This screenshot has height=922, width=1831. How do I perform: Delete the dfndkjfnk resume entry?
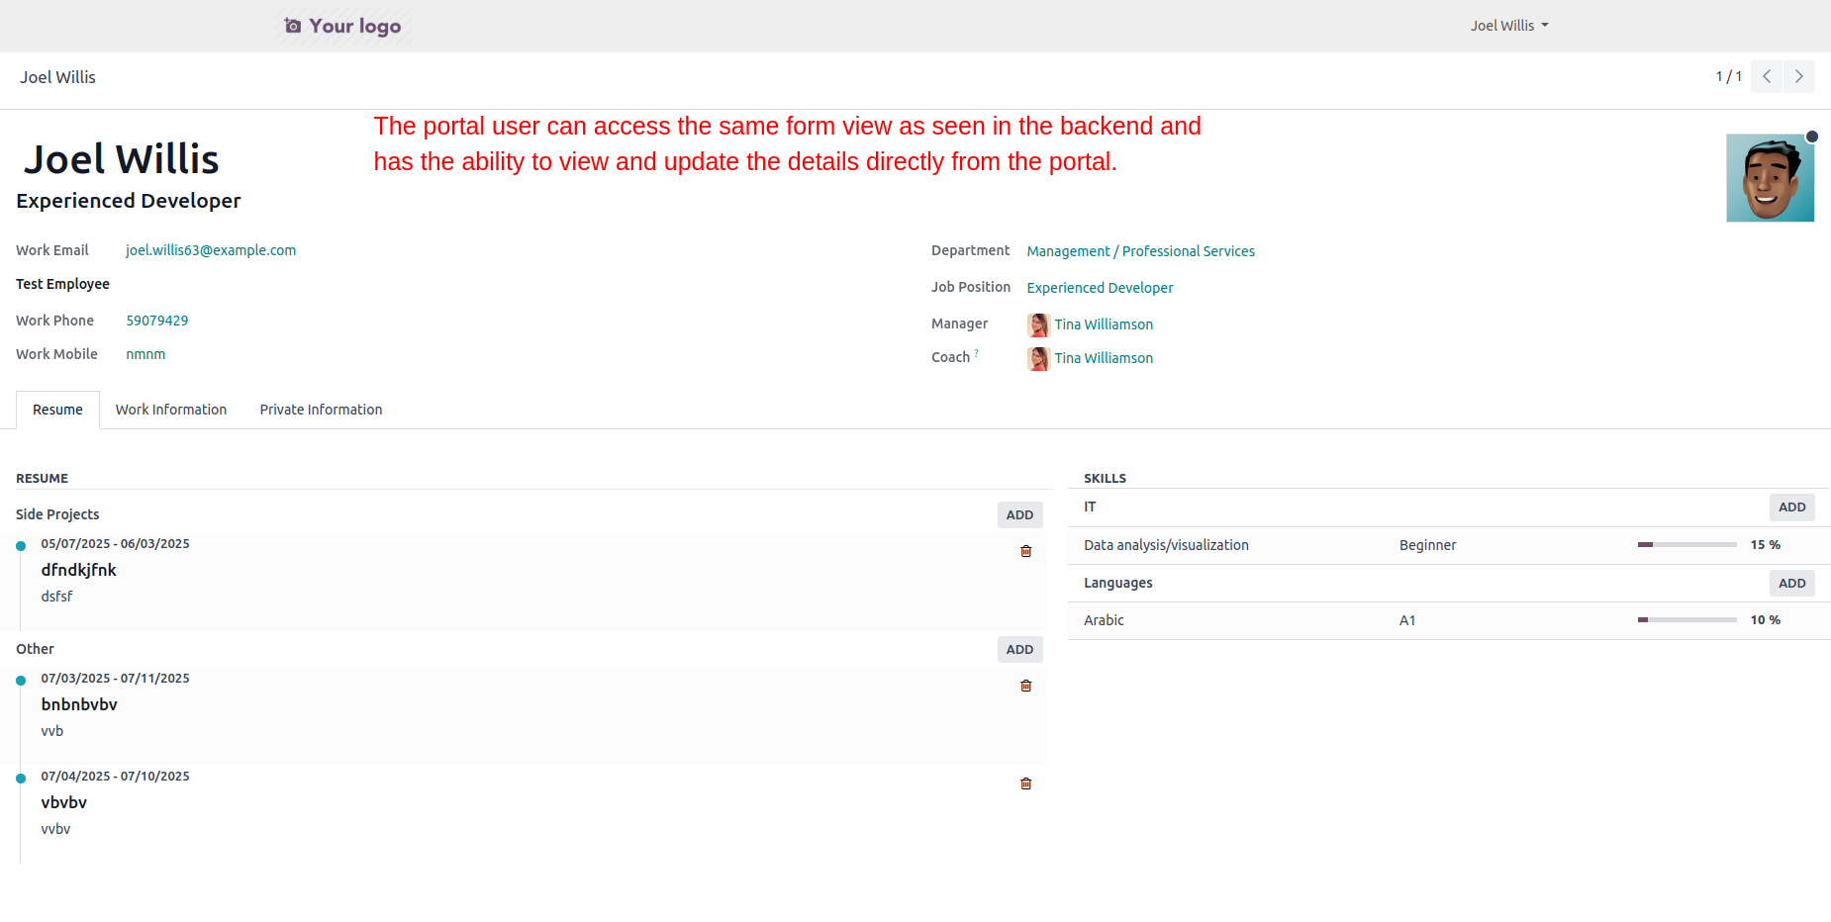coord(1025,551)
